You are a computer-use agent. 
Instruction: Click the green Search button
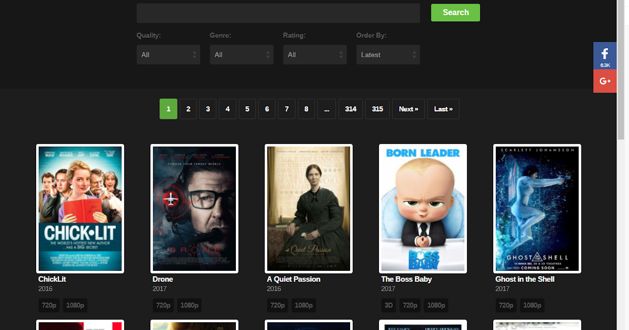456,13
